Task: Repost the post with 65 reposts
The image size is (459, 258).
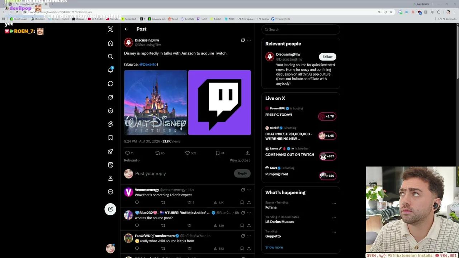Action: pyautogui.click(x=160, y=153)
